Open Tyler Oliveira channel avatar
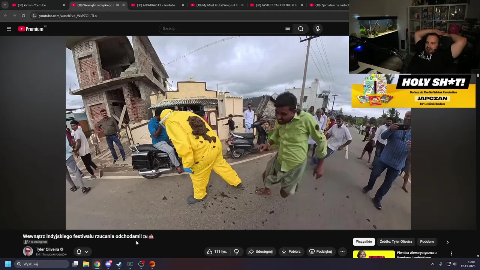Screen dimensions: 480x270 pos(28,251)
